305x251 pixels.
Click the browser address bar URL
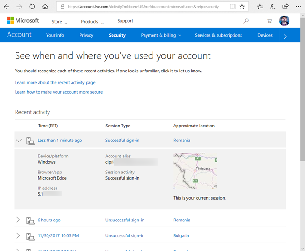coord(143,7)
